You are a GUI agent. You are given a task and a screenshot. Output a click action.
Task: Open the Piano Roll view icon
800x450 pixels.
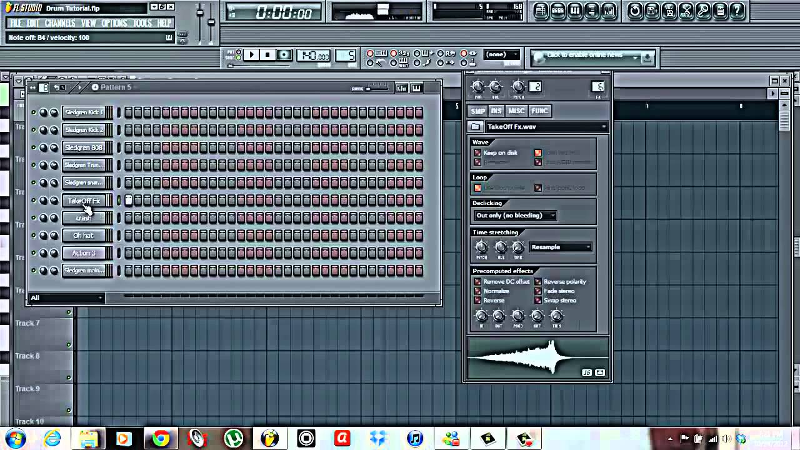click(574, 10)
